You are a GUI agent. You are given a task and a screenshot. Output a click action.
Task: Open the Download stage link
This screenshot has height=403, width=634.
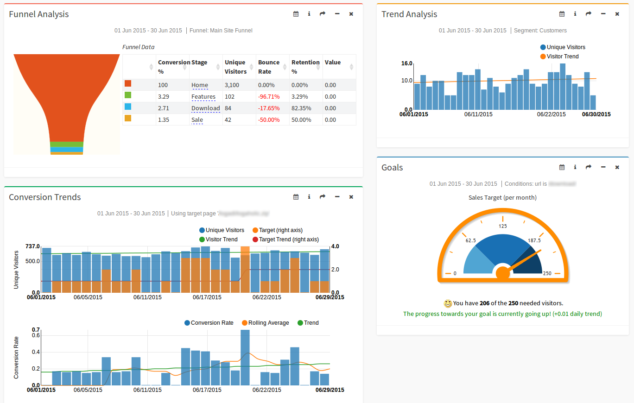tap(205, 108)
